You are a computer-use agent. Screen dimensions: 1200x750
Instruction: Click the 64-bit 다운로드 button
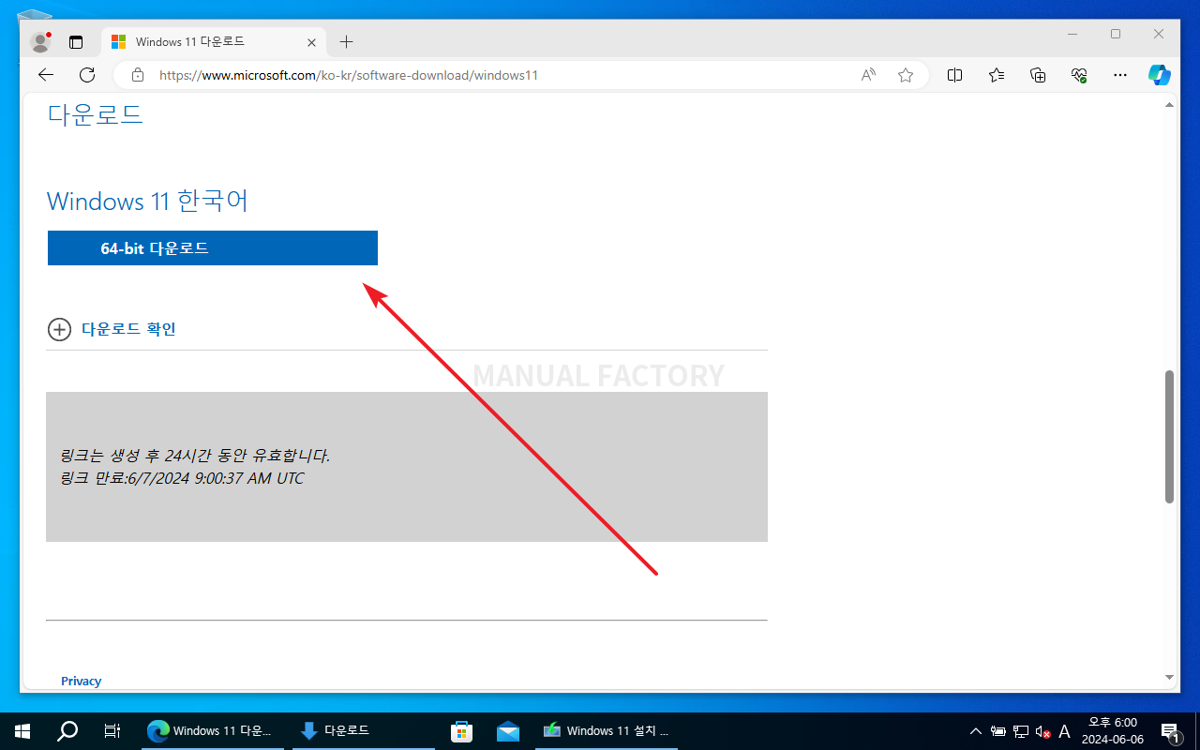click(x=212, y=248)
